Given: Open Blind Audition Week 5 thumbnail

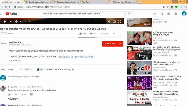Looking at the screenshot, I should point(140,82).
